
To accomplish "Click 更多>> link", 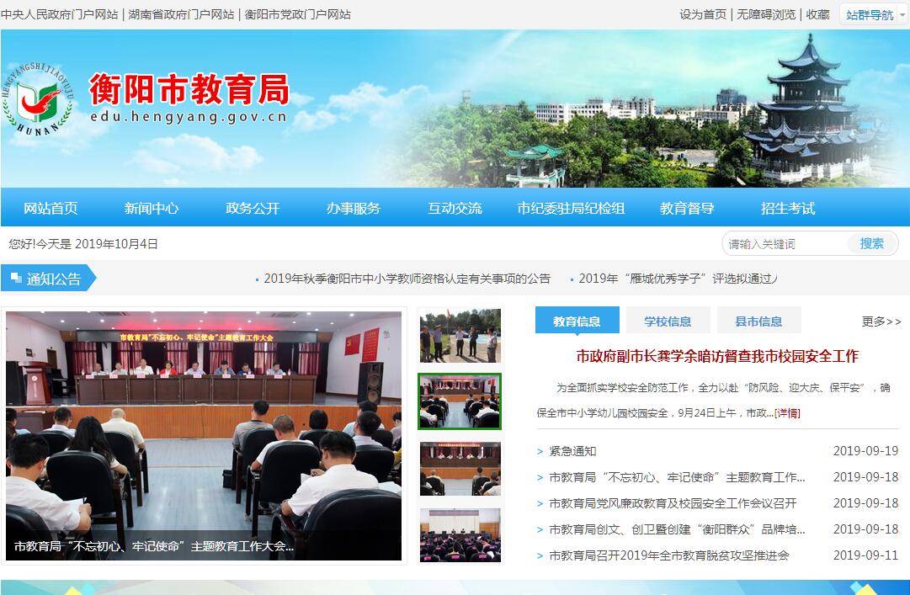I will point(881,321).
